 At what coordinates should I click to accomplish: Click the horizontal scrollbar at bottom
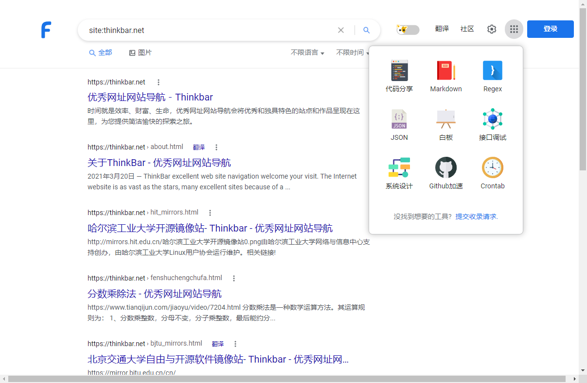[x=287, y=379]
